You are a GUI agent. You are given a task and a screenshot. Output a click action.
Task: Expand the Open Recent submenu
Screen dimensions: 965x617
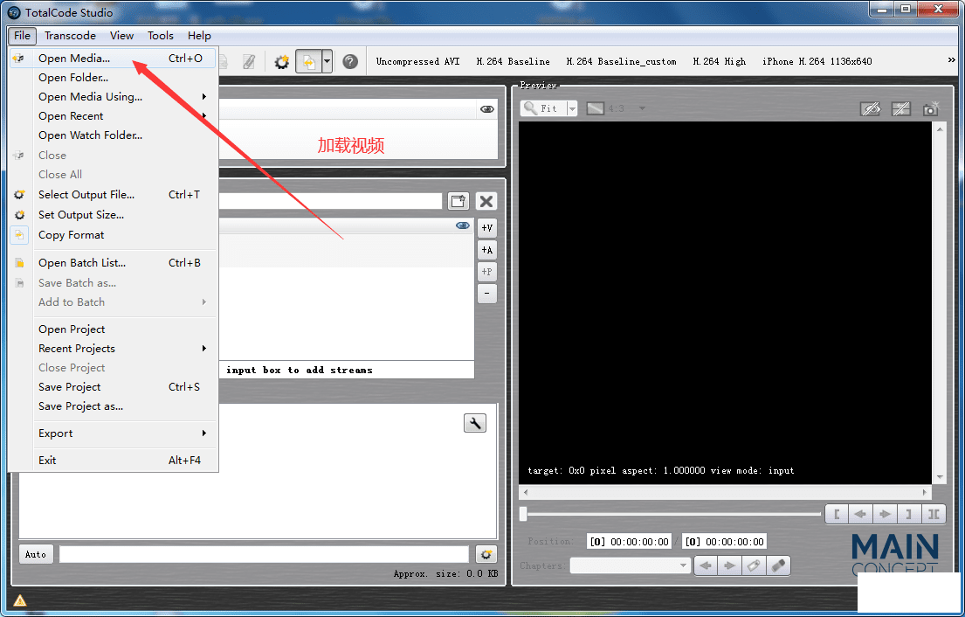coord(204,115)
